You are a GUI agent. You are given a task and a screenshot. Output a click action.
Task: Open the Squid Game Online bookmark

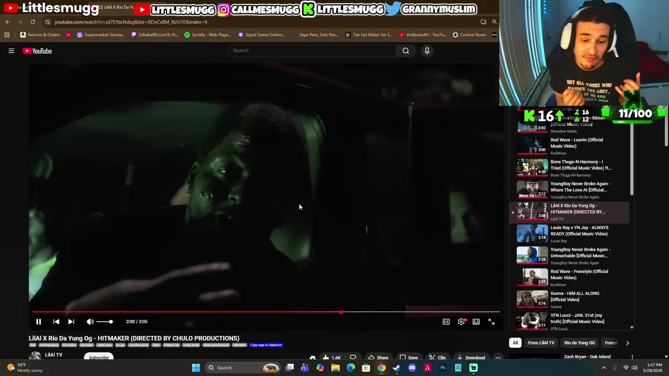tap(261, 35)
